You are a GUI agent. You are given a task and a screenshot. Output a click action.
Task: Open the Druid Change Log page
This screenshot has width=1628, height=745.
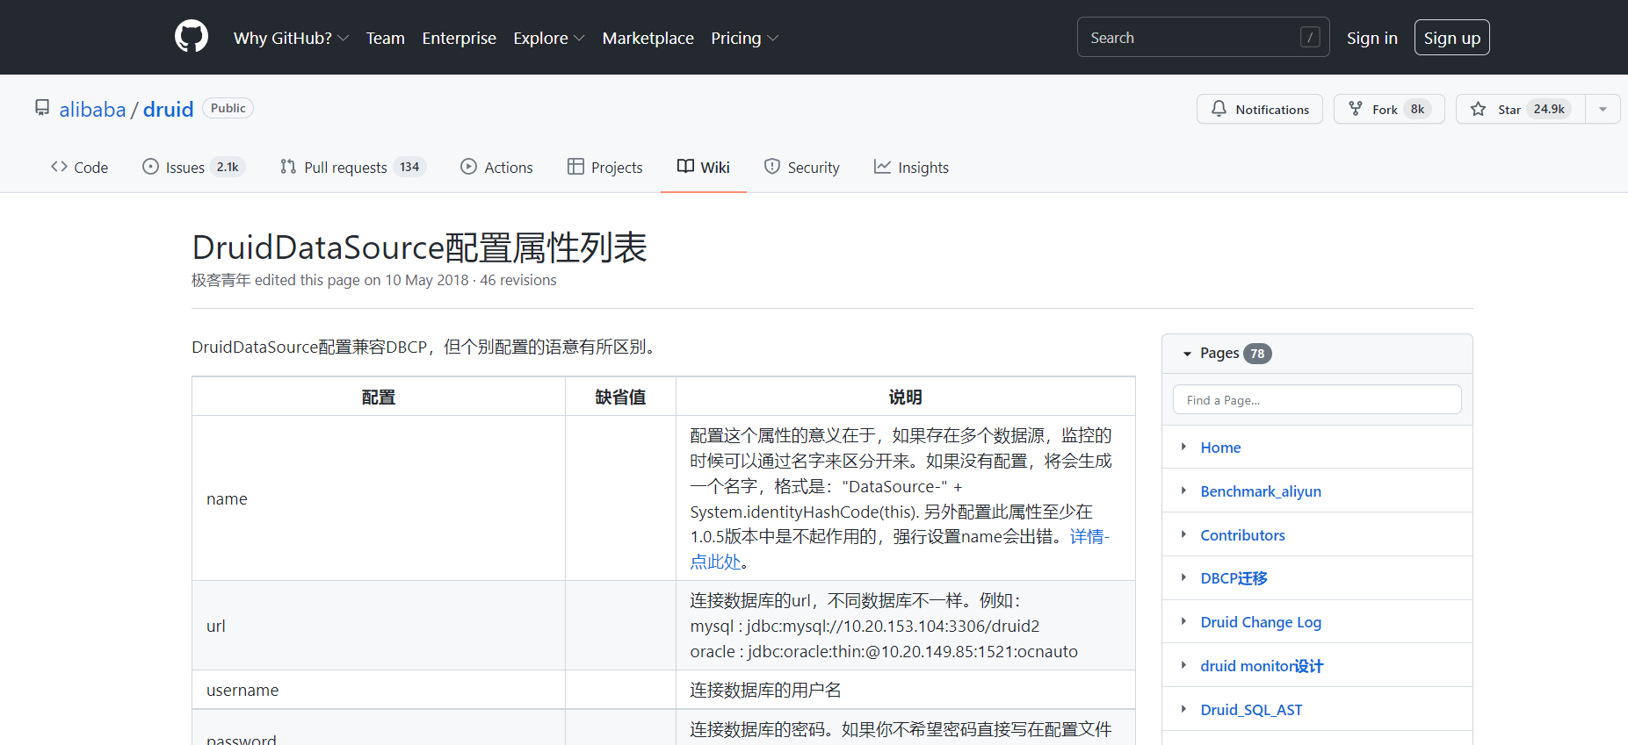1261,622
